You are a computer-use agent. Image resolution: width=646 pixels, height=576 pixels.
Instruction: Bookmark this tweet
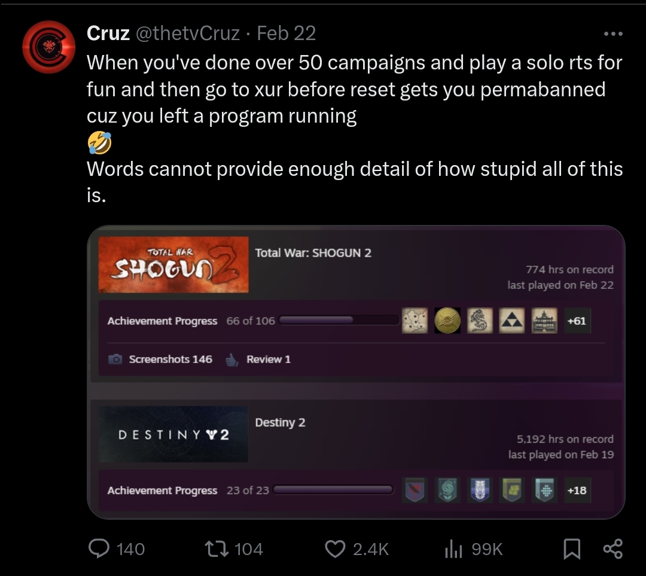coord(572,548)
